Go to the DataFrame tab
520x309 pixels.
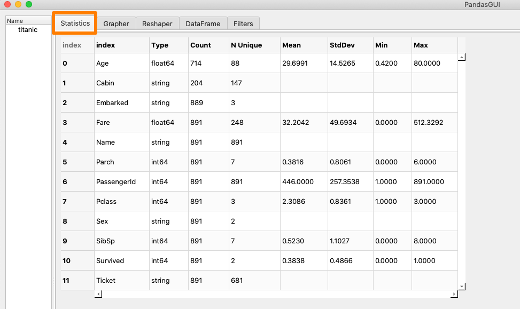[203, 23]
